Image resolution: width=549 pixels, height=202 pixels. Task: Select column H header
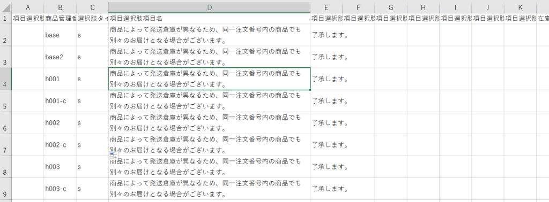tap(423, 7)
